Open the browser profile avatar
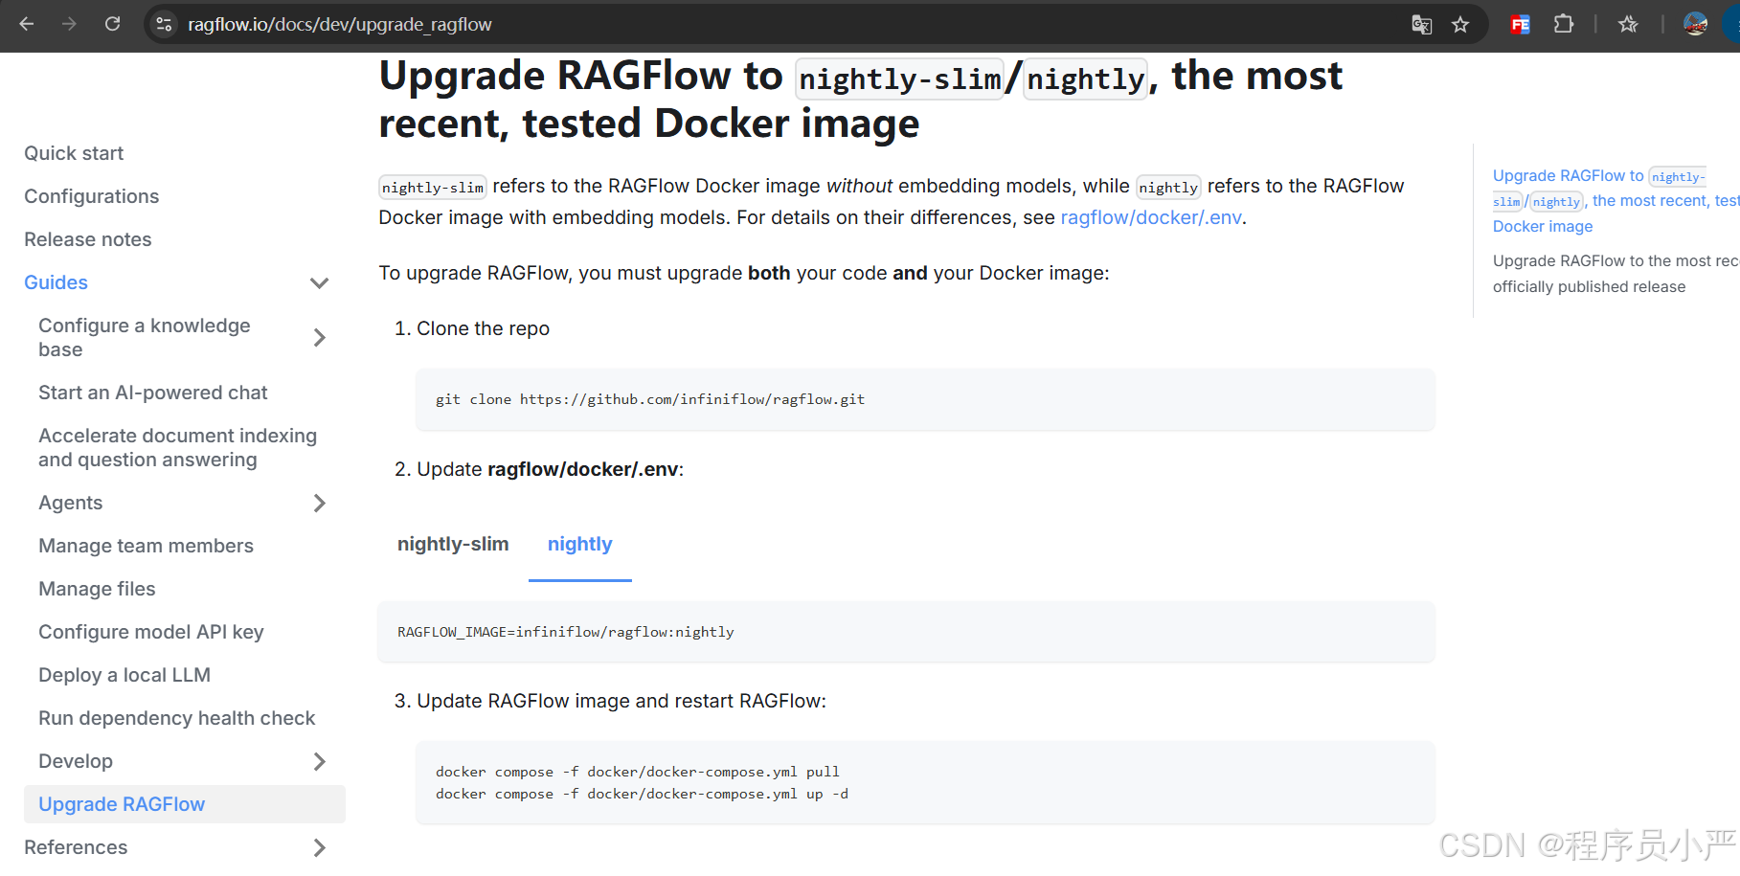This screenshot has width=1740, height=876. click(1695, 24)
